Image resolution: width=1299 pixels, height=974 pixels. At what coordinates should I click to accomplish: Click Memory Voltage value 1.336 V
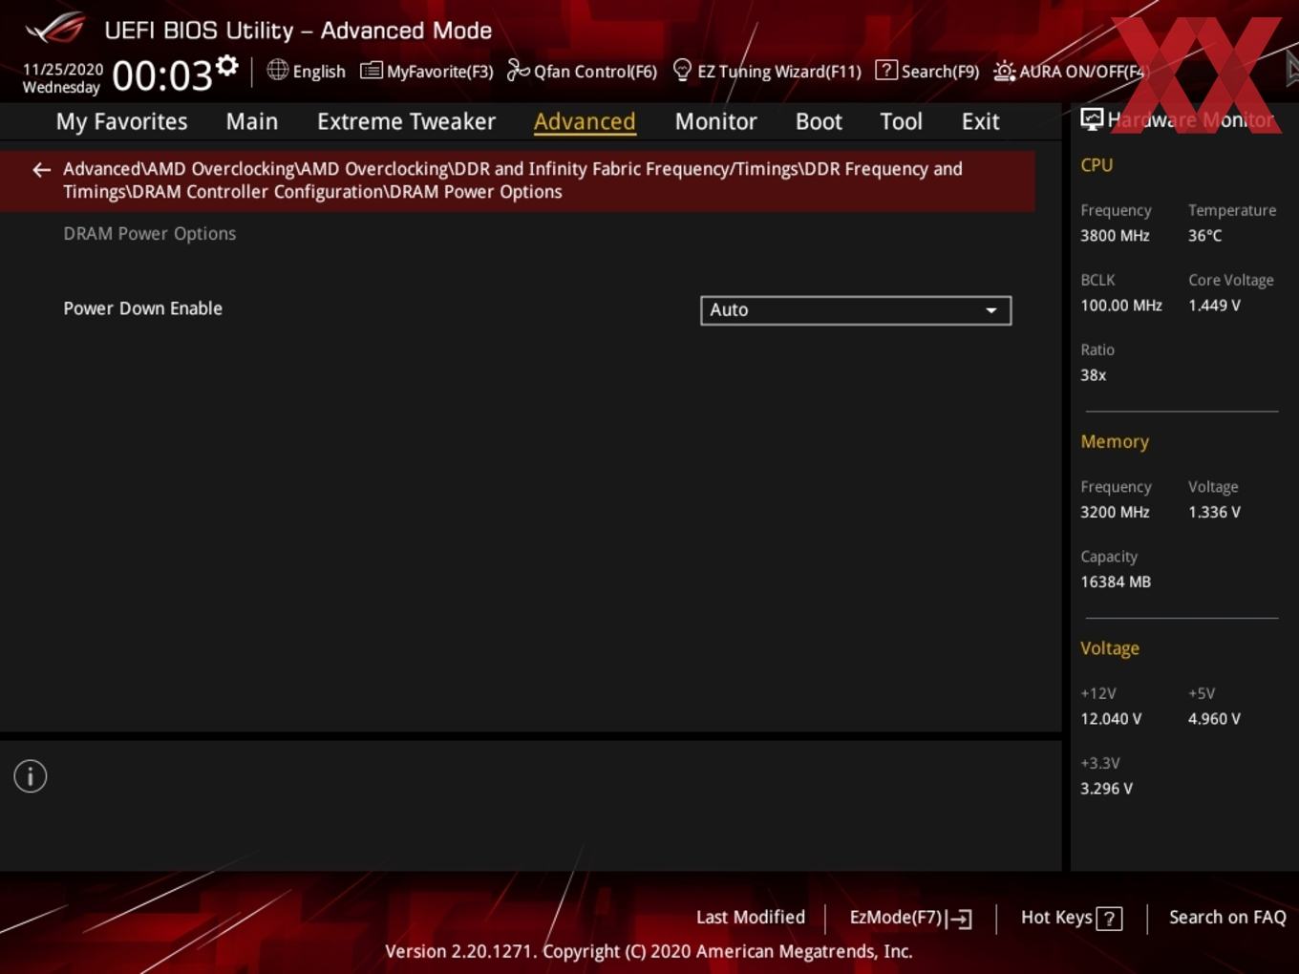(1214, 512)
